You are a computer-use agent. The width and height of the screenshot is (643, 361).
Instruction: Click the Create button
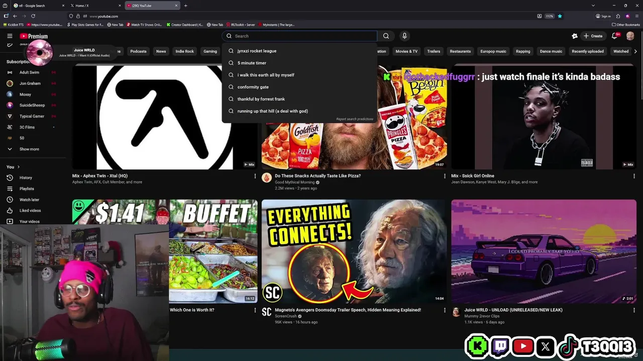click(593, 36)
